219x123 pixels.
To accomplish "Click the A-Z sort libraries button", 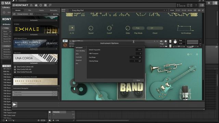I will tap(31, 14).
